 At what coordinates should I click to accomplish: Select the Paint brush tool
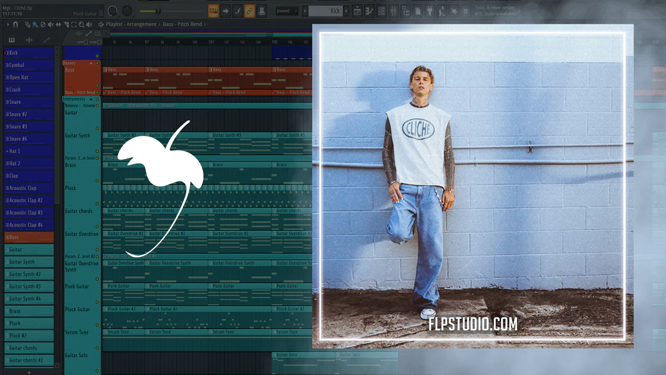35,24
